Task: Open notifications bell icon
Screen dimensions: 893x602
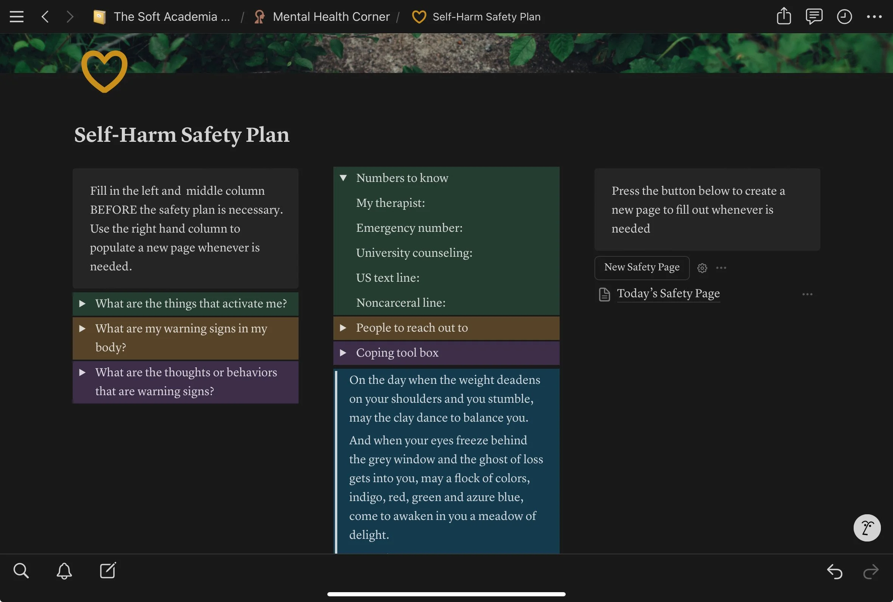Action: (64, 571)
